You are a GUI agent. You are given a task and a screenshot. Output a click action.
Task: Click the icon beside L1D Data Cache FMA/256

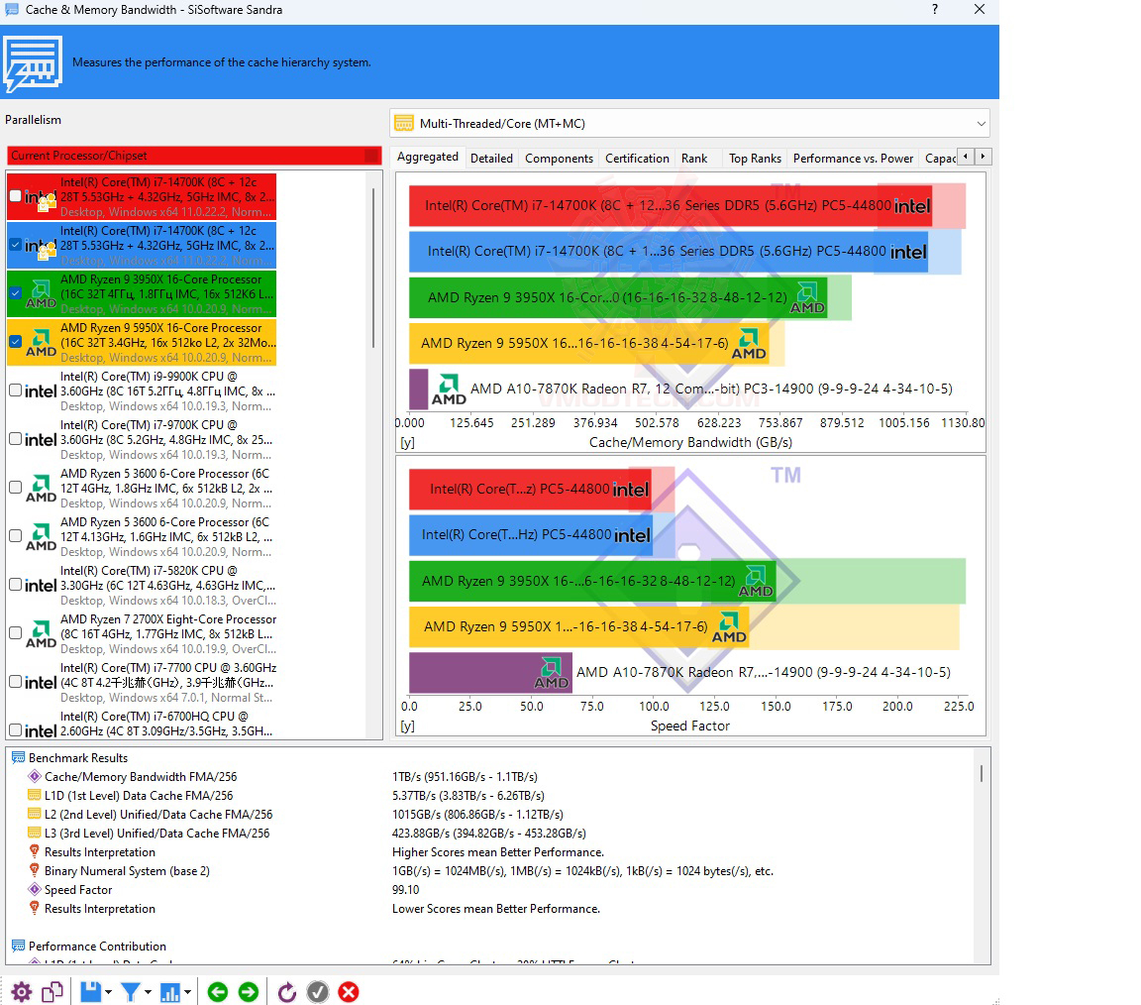(35, 795)
